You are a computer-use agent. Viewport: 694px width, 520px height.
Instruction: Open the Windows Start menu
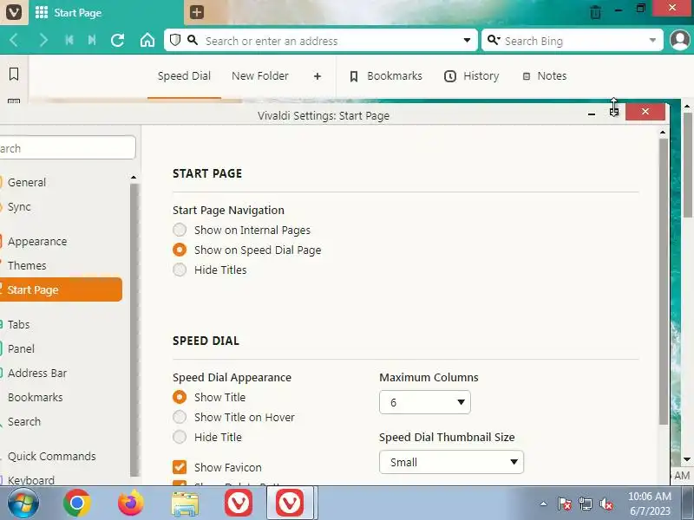tap(23, 504)
